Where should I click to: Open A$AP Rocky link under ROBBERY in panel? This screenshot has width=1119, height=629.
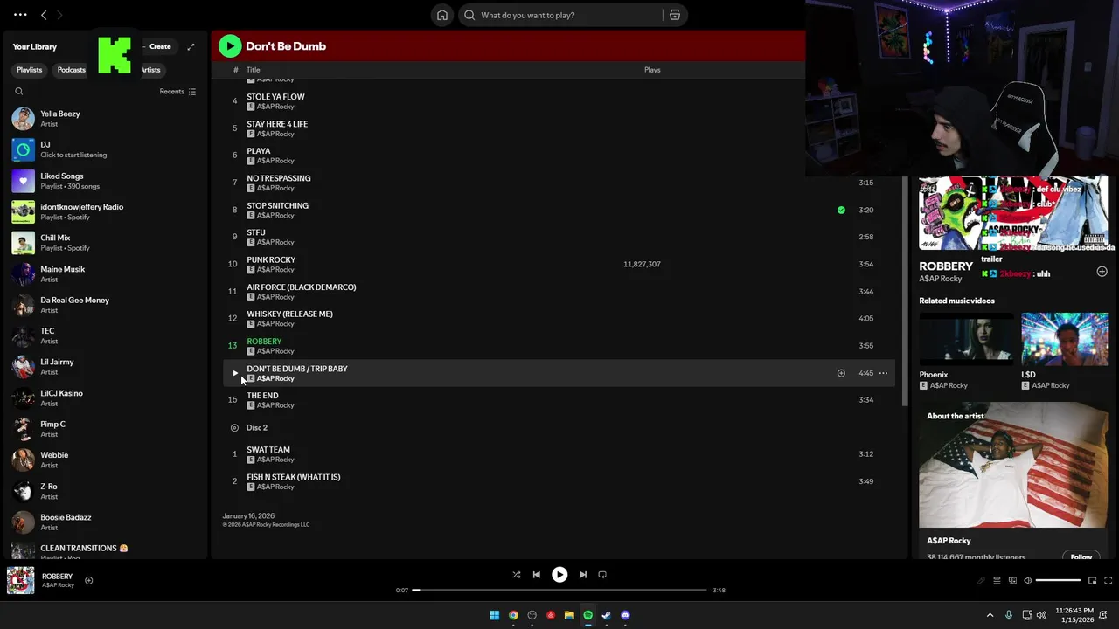941,279
